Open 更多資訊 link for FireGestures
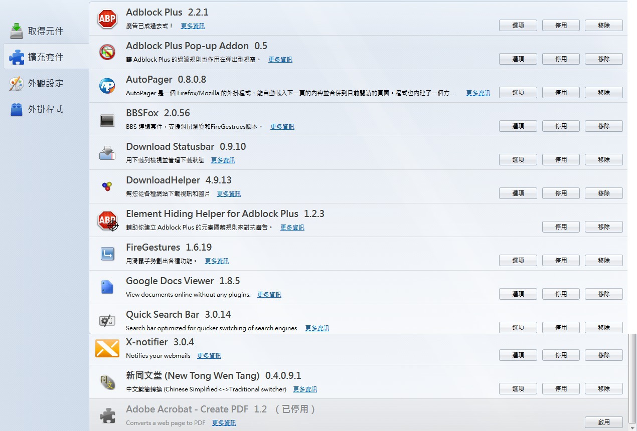This screenshot has height=431, width=637. pos(217,261)
